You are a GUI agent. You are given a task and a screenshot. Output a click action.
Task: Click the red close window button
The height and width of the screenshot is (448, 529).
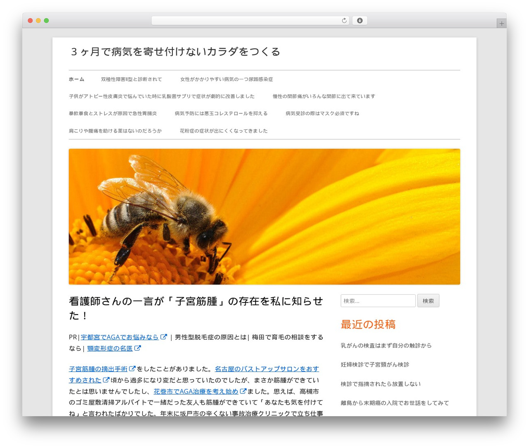[x=30, y=21]
